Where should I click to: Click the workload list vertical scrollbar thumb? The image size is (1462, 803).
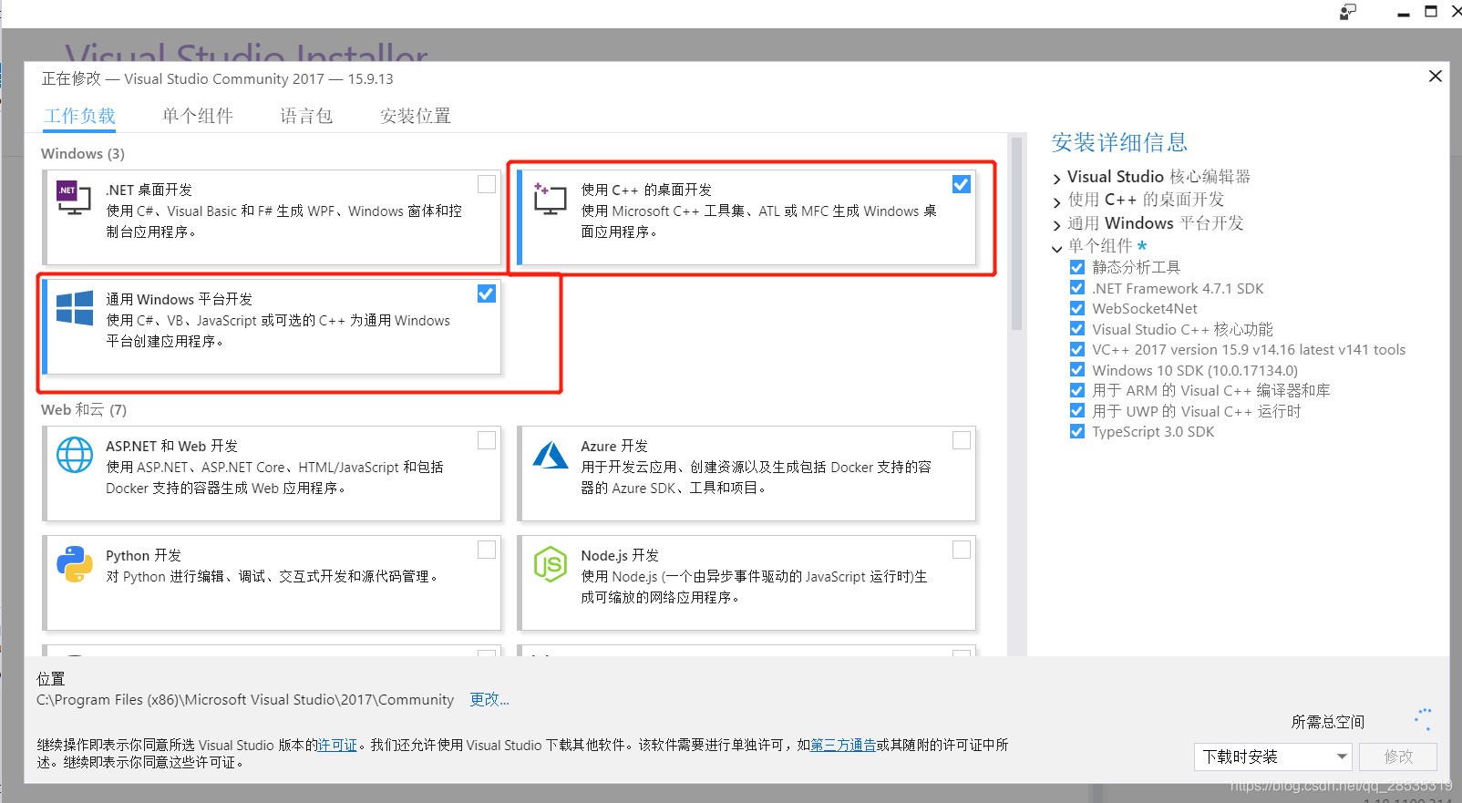1016,233
